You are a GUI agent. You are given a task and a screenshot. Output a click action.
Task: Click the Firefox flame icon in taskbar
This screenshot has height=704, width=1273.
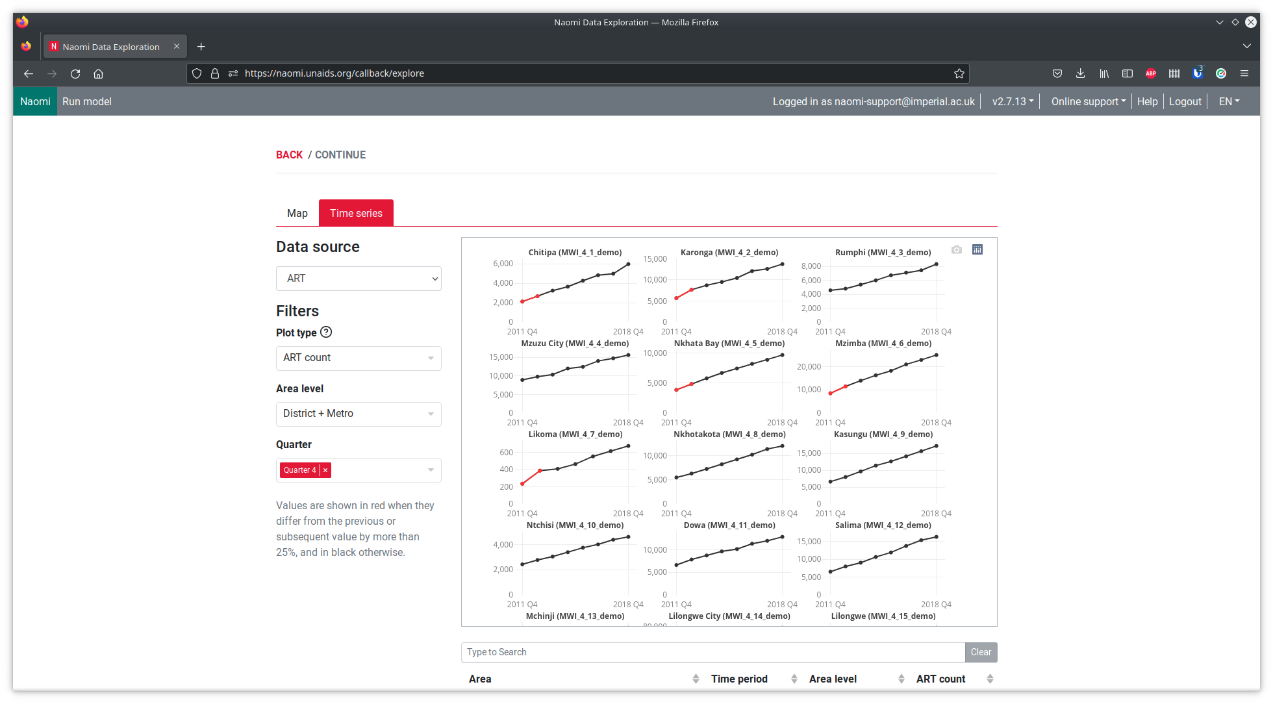click(x=25, y=21)
